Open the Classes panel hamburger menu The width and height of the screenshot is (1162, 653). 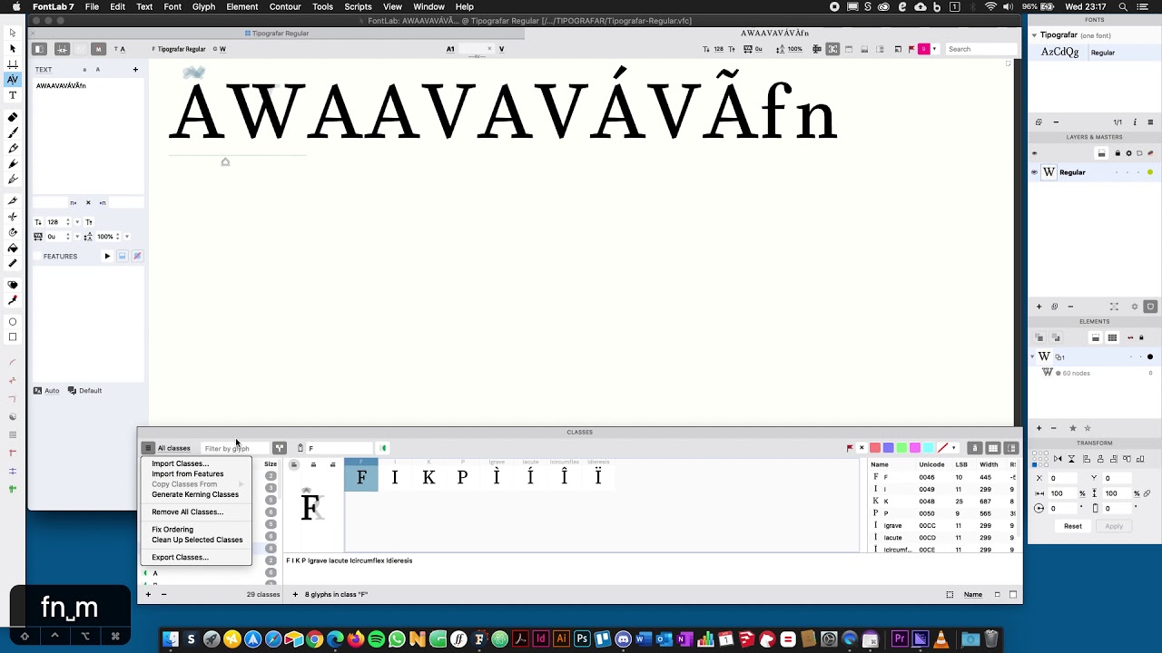(x=148, y=448)
